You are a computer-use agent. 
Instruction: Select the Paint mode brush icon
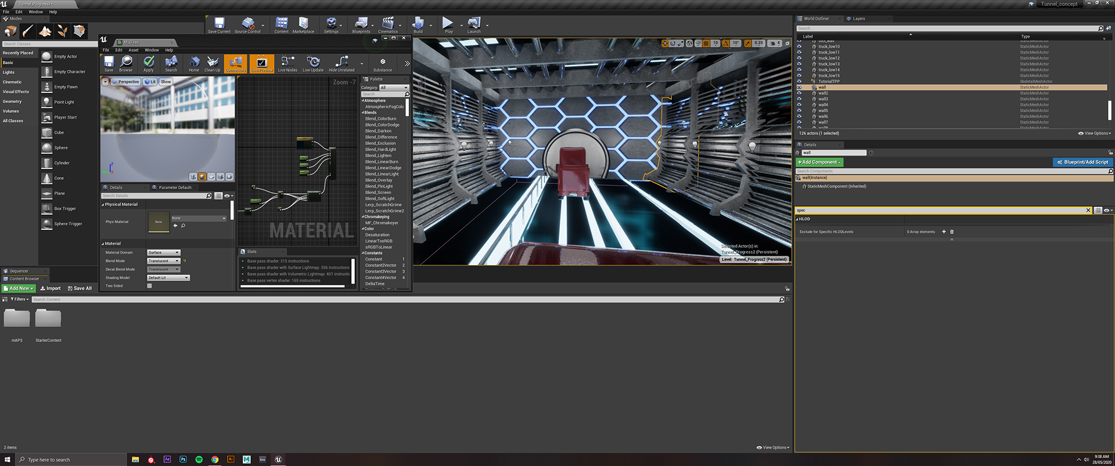(28, 31)
